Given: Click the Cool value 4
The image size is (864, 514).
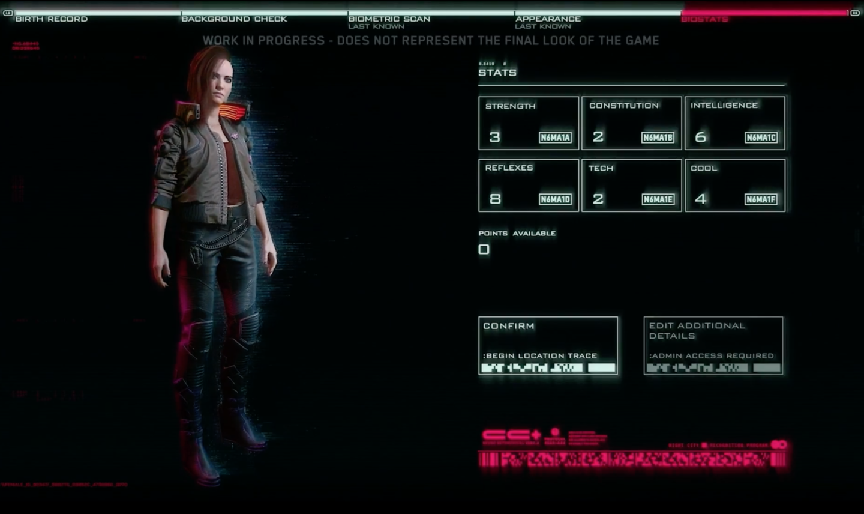Looking at the screenshot, I should coord(701,199).
